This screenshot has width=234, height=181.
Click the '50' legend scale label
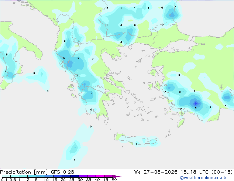point(114,180)
